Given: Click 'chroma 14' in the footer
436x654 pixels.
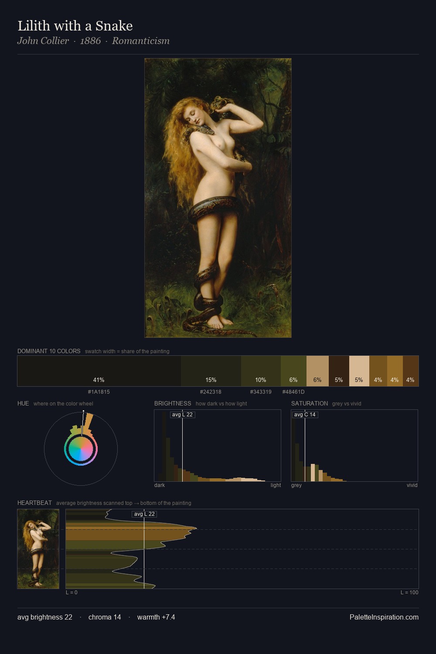Looking at the screenshot, I should click(x=105, y=617).
